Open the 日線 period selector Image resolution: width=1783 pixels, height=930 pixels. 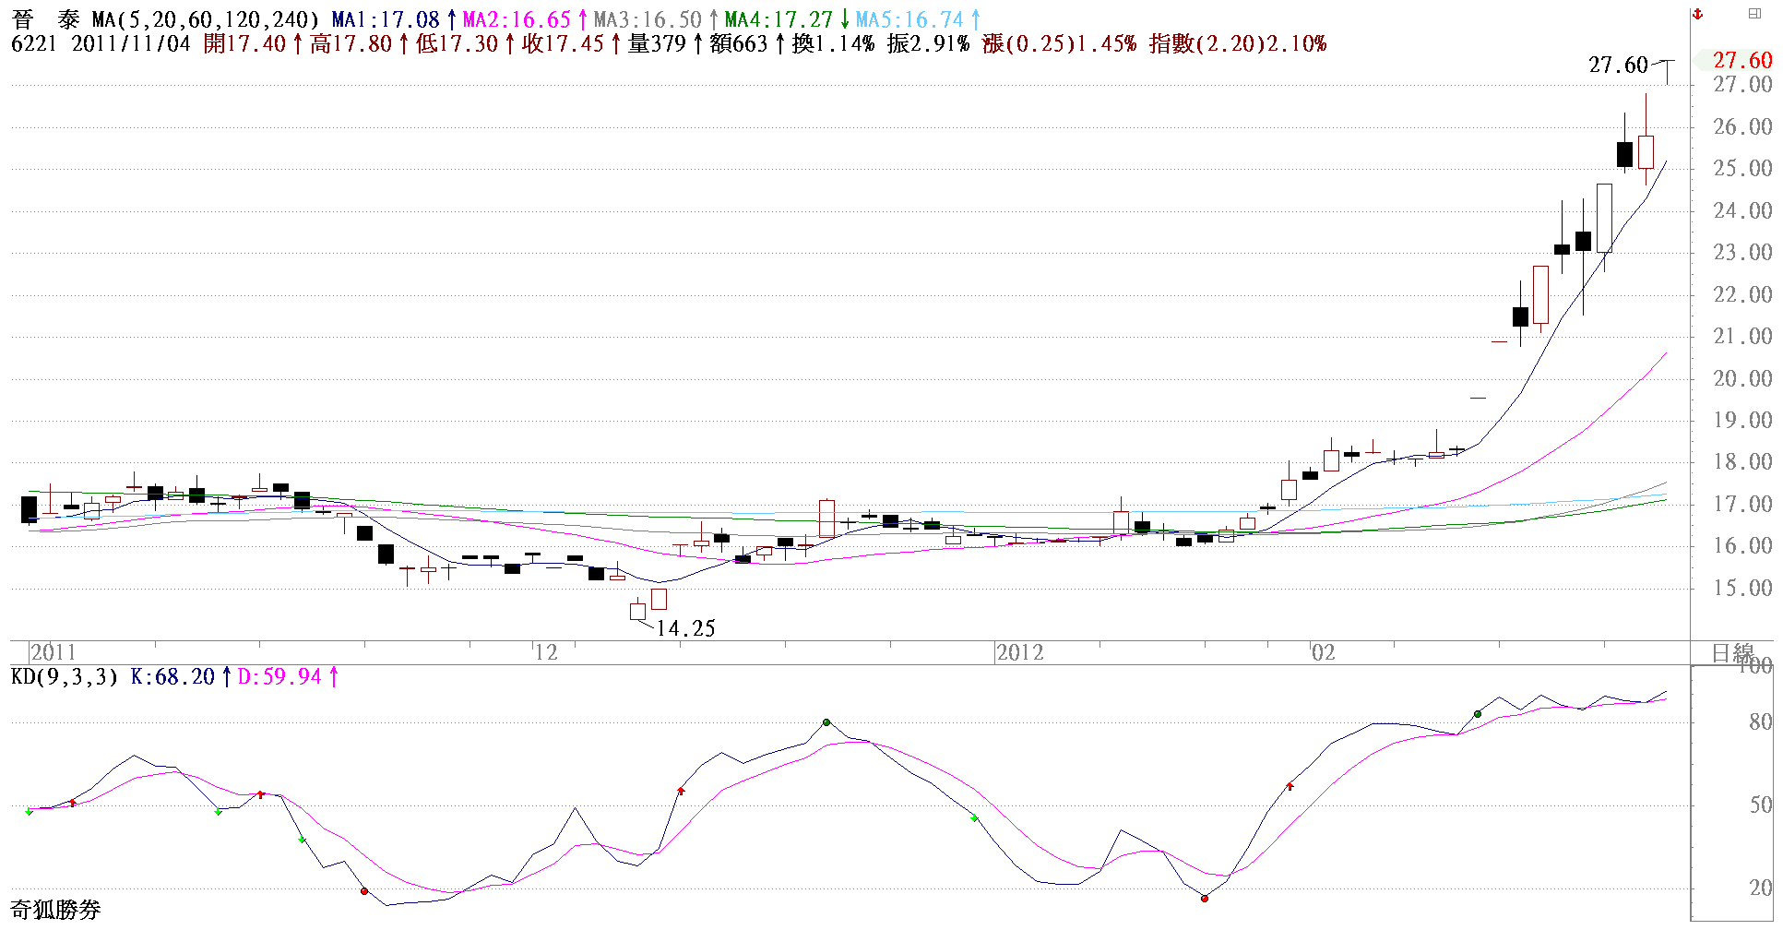tap(1731, 653)
